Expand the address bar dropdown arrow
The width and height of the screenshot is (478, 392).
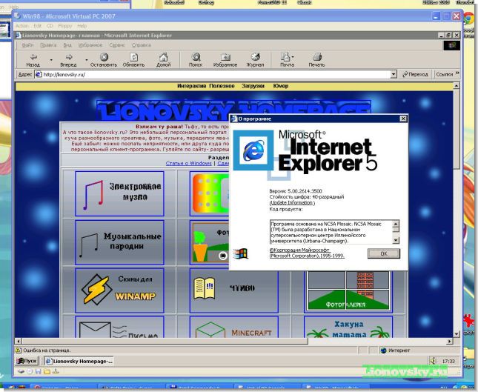394,74
